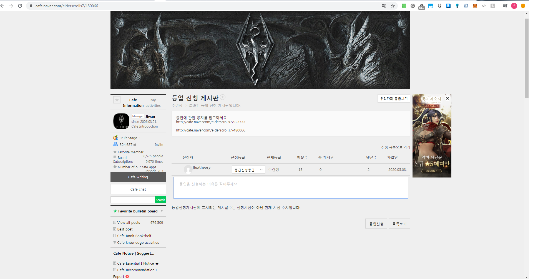Click the 등업신청 submit button

pyautogui.click(x=376, y=224)
